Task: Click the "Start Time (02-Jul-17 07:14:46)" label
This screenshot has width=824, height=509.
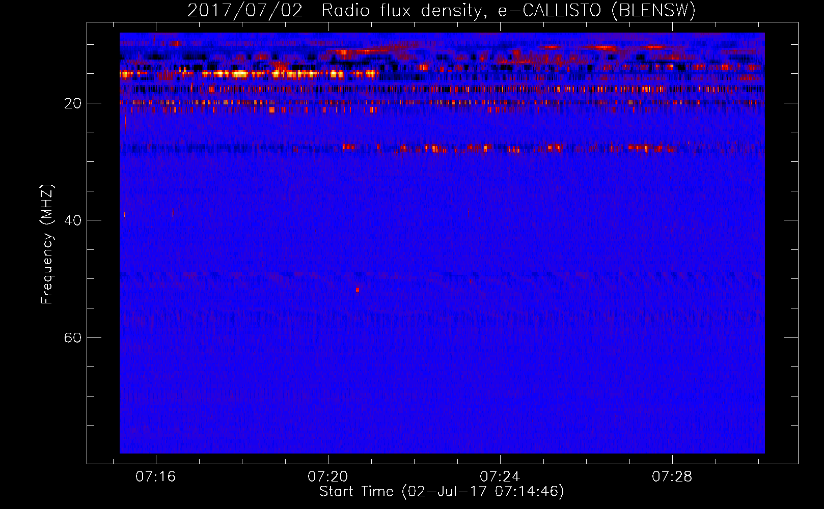Action: click(442, 492)
